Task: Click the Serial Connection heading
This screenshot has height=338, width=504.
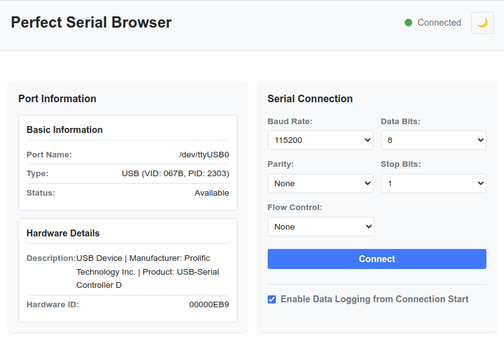Action: [310, 99]
